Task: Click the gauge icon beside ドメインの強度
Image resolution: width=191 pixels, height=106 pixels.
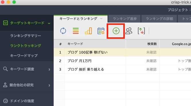Action: pyautogui.click(x=5, y=101)
